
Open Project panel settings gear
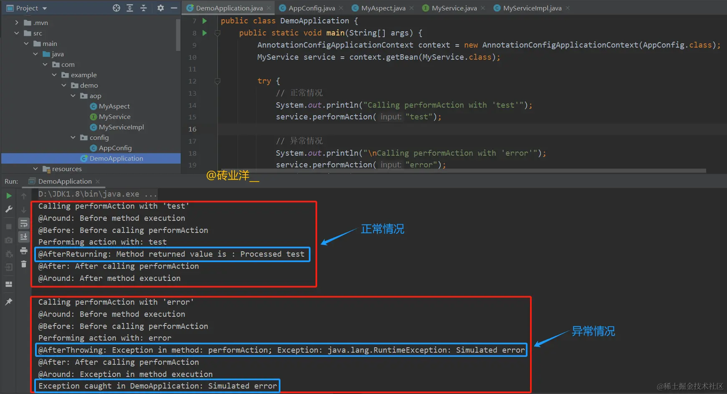(x=161, y=8)
